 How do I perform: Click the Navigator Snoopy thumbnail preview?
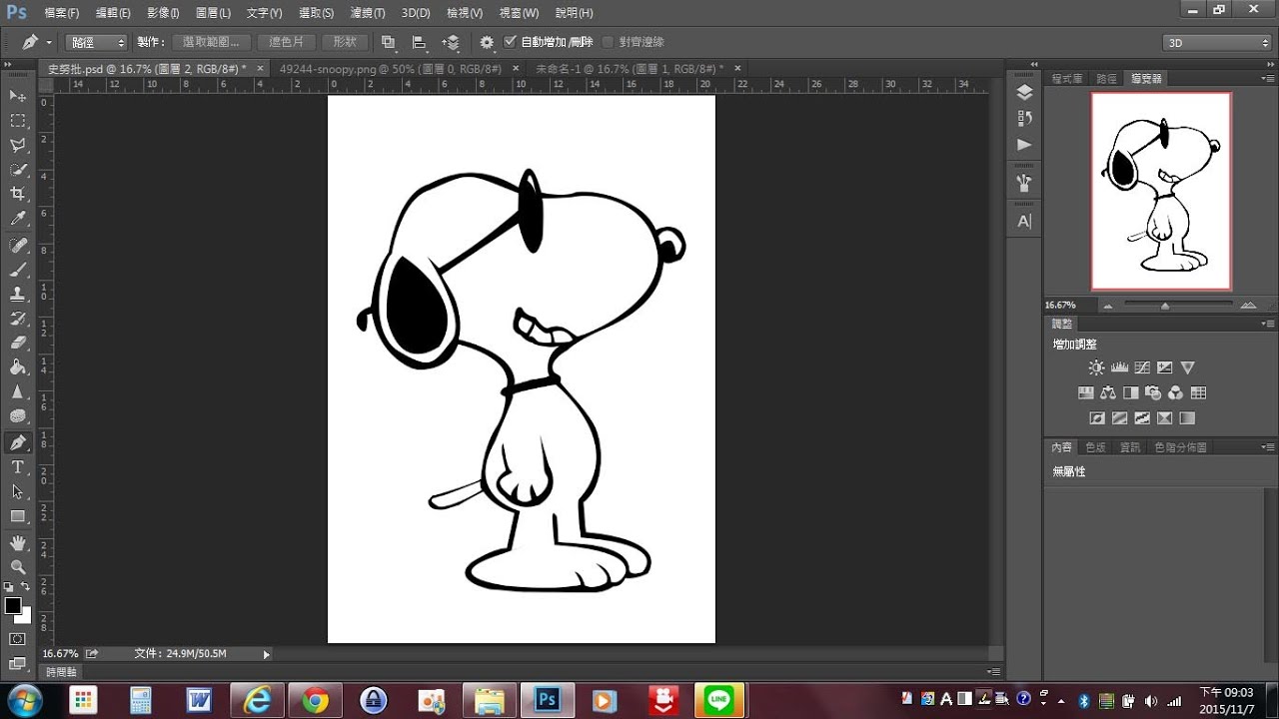point(1161,191)
